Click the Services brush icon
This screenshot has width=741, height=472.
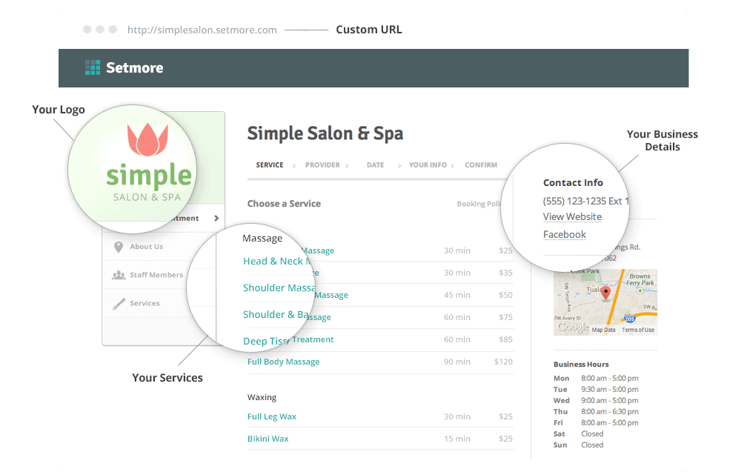[119, 304]
